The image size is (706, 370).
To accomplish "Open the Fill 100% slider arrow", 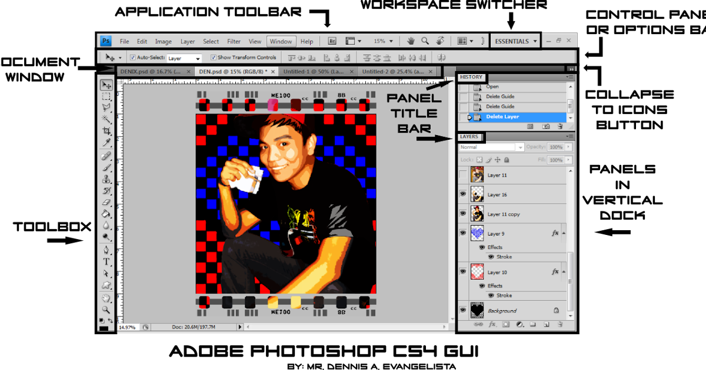I will click(x=567, y=160).
